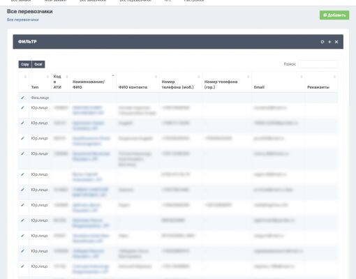Reload the ФИЛЬТР panel with the circle icon
Image resolution: width=356 pixels, height=279 pixels.
[x=322, y=42]
